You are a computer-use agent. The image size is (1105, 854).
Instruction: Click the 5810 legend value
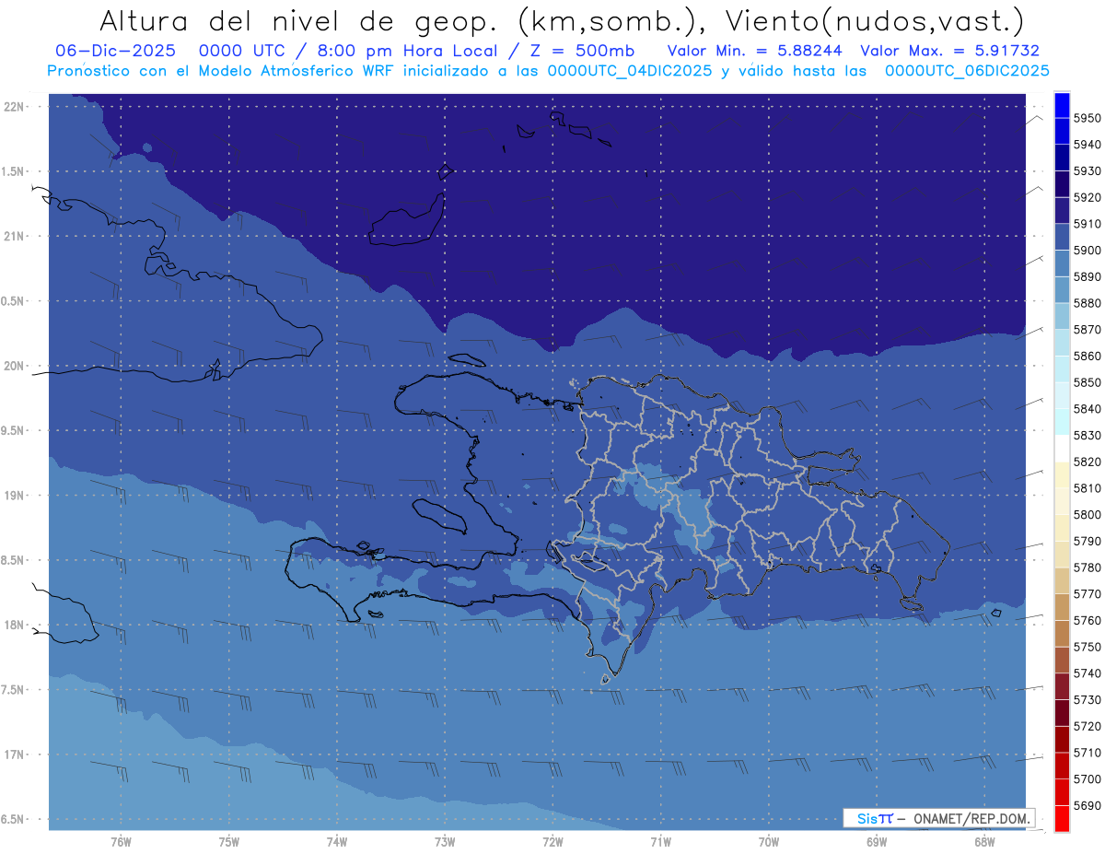click(1087, 487)
